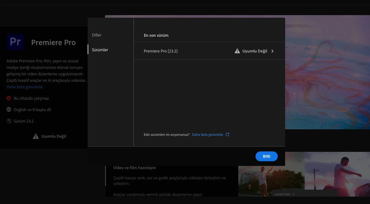Click the colorful painted water hero image
The image size is (370, 204).
(x=327, y=72)
